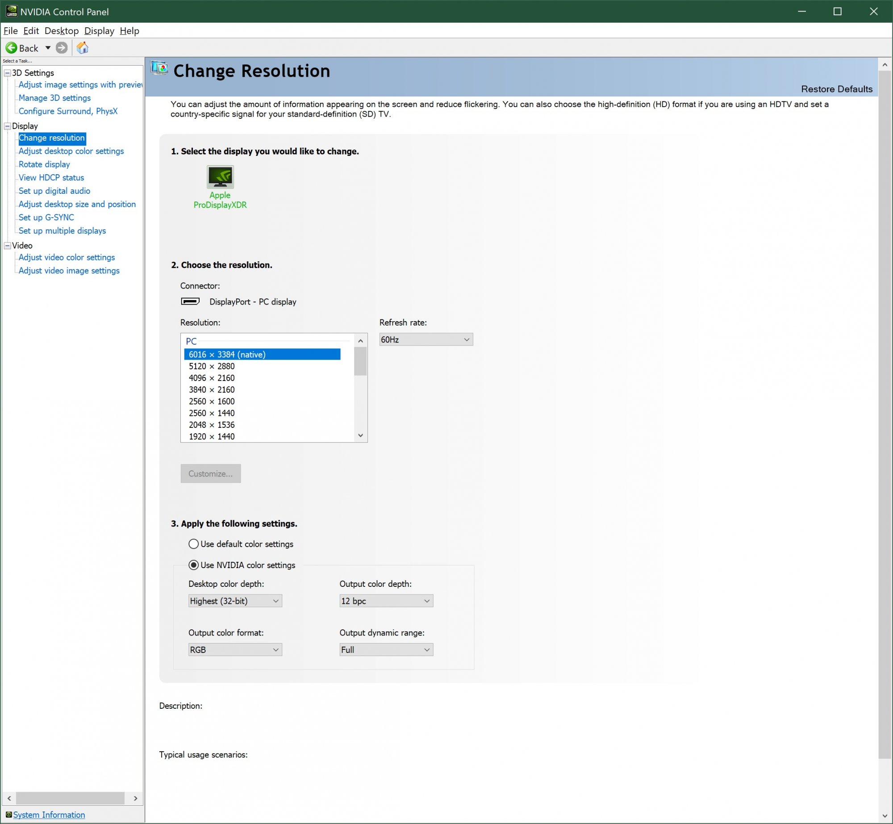Open the Desktop menu
This screenshot has height=824, width=893.
point(61,31)
